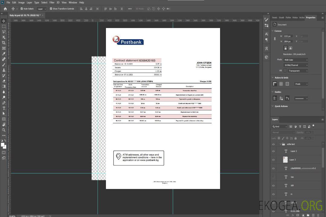Toggle layer filtering on/off switch
The height and width of the screenshot is (217, 326).
(313, 126)
